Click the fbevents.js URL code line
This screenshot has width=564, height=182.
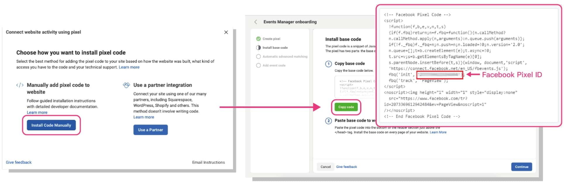pyautogui.click(x=448, y=69)
